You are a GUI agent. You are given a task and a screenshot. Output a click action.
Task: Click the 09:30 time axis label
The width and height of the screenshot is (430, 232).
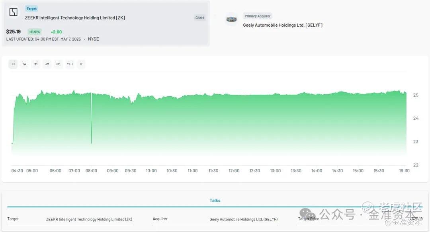click(x=131, y=171)
